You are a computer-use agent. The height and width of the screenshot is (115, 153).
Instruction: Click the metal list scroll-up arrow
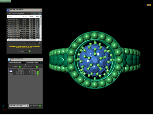coord(40,16)
